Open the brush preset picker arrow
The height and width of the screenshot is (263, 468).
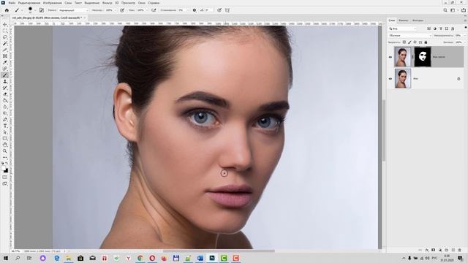[x=35, y=10]
